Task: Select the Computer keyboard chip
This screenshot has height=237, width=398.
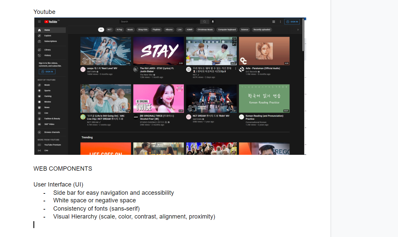Action: (x=227, y=30)
